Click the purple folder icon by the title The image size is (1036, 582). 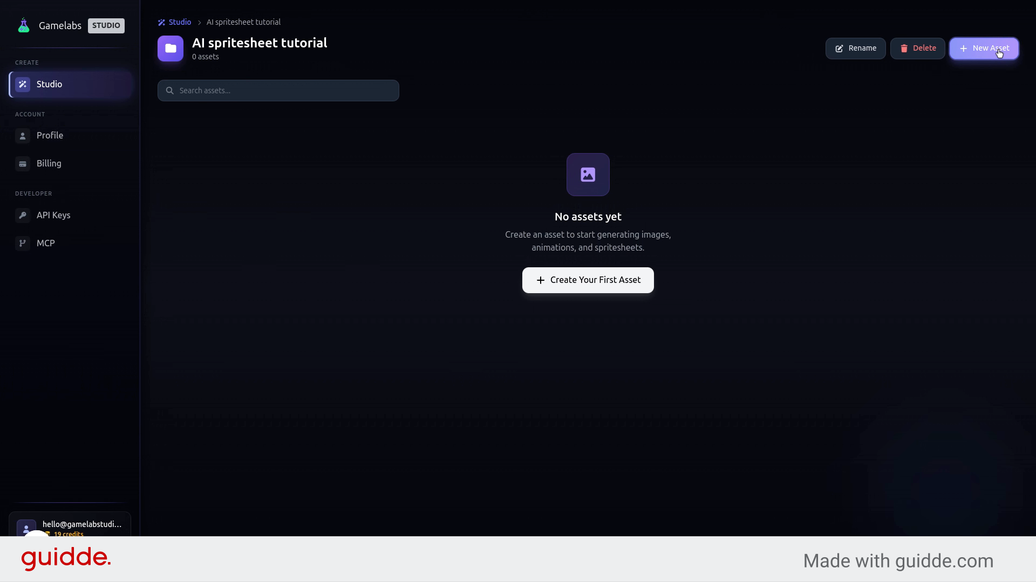point(171,48)
